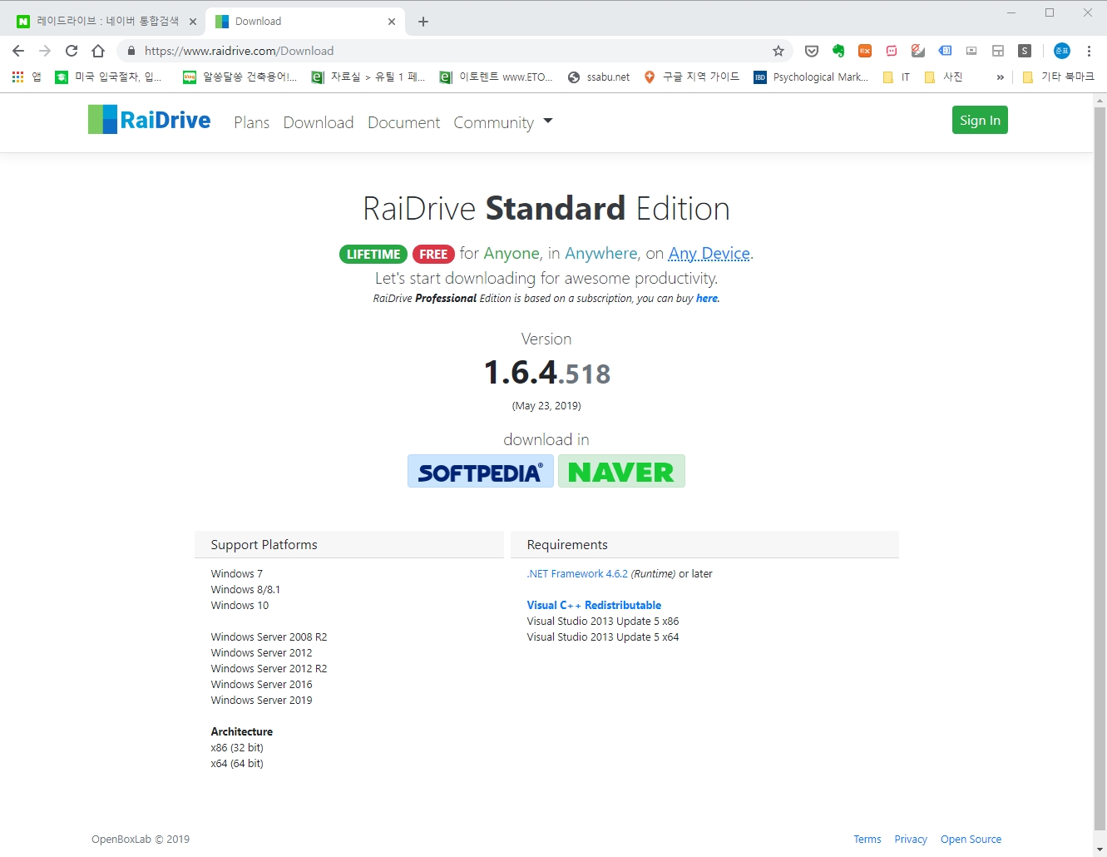The height and width of the screenshot is (857, 1107).
Task: Bookmark this page with the star
Action: [778, 51]
